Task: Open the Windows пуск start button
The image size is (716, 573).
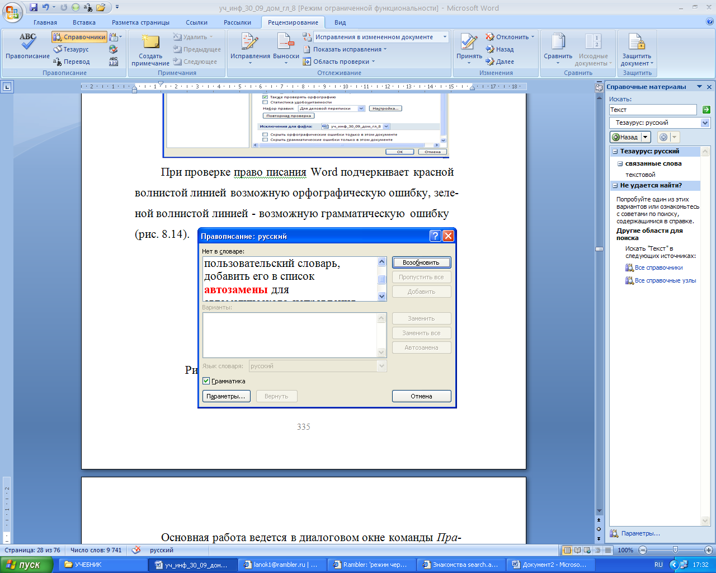Action: click(26, 565)
